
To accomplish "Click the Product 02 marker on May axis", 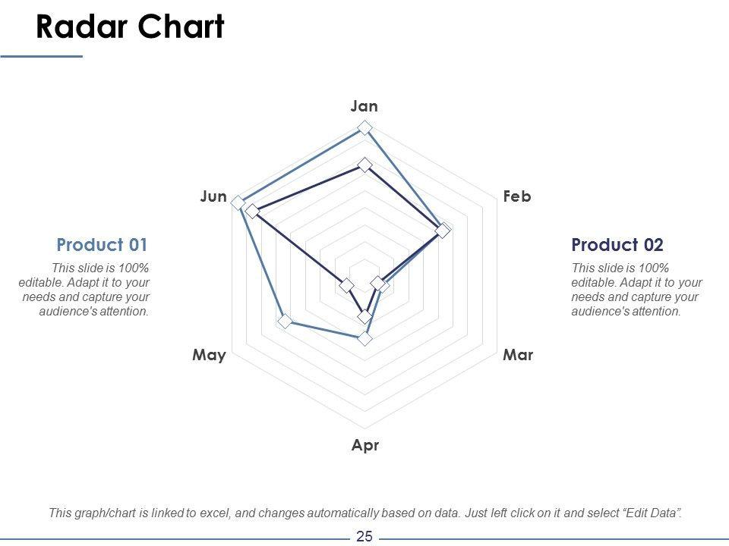I will 346,285.
